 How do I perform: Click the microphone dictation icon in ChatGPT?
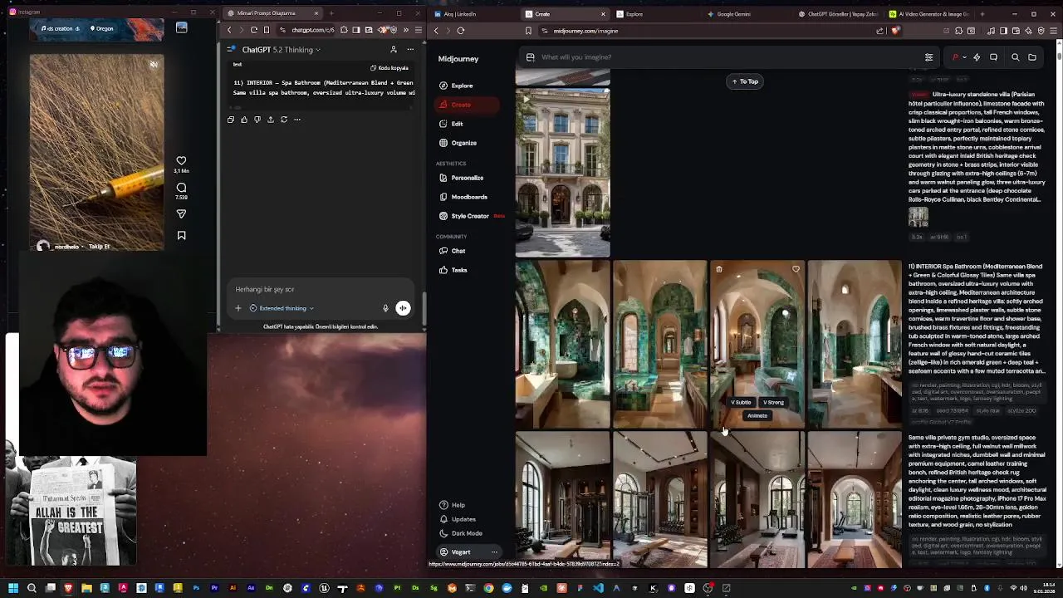click(385, 308)
